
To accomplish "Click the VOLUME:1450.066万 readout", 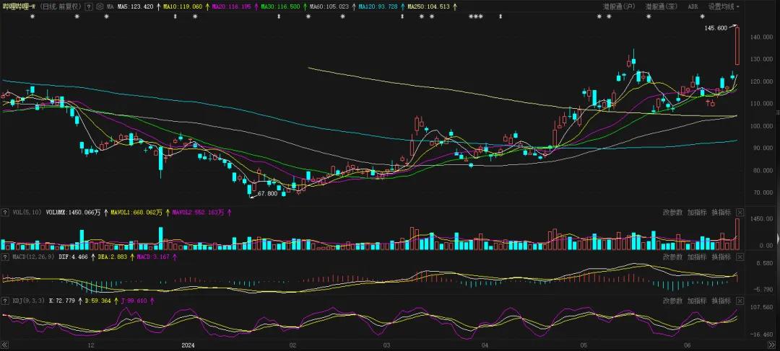I will point(73,212).
